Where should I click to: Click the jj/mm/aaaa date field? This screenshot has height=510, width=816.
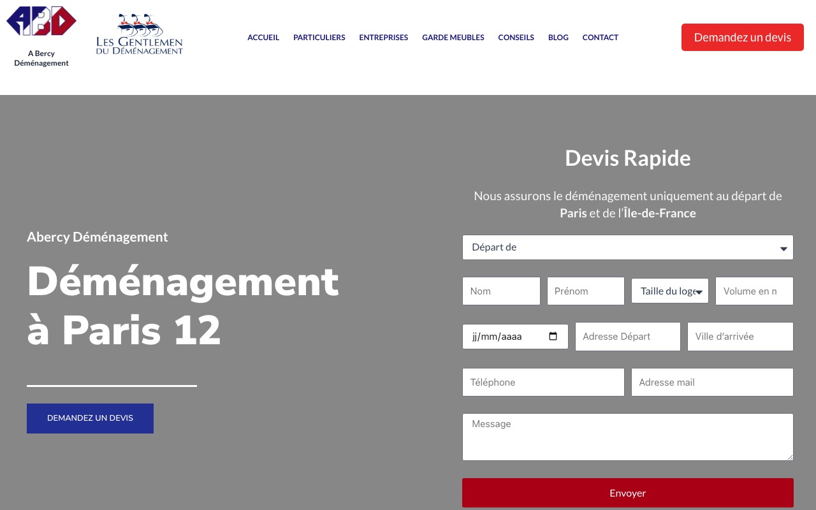click(515, 336)
